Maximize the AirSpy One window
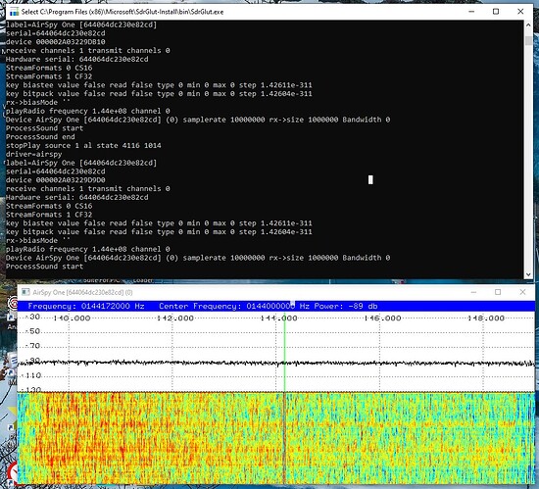 [x=498, y=292]
